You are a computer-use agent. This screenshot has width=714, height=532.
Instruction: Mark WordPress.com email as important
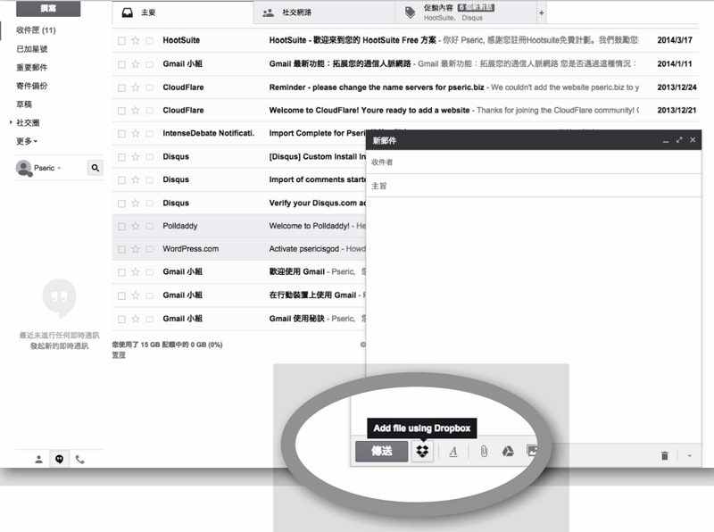tap(149, 249)
